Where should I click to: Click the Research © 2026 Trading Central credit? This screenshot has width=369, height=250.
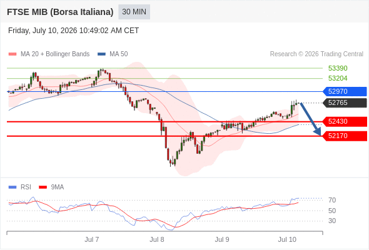316,54
